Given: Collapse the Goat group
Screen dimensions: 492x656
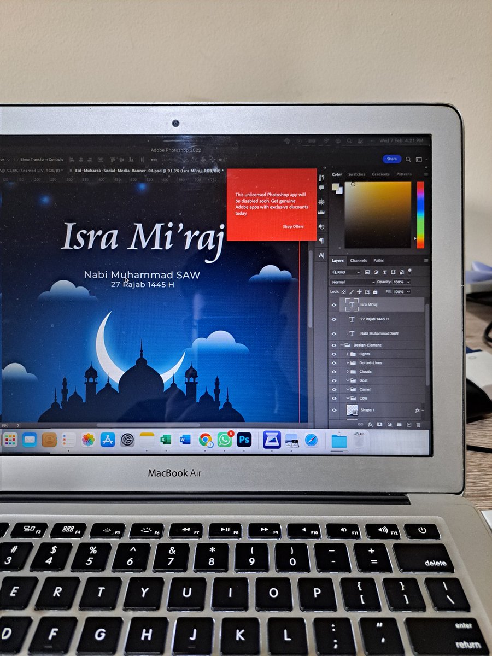Looking at the screenshot, I should tap(348, 380).
